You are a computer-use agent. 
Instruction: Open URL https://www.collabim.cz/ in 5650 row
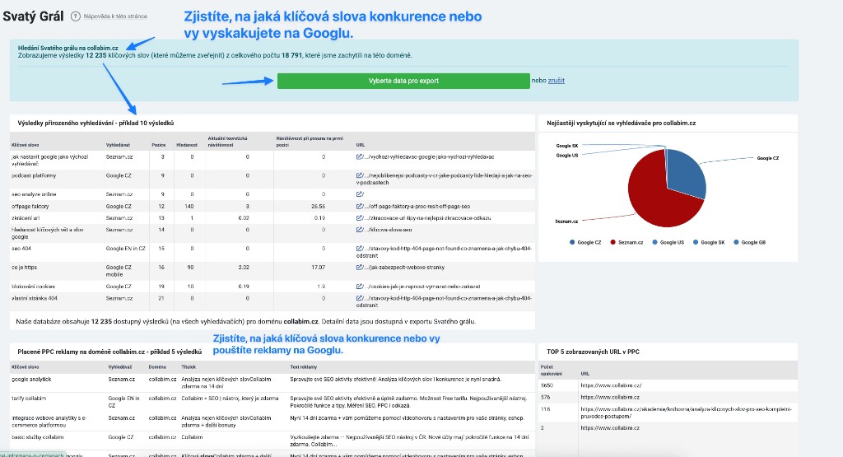pyautogui.click(x=612, y=385)
